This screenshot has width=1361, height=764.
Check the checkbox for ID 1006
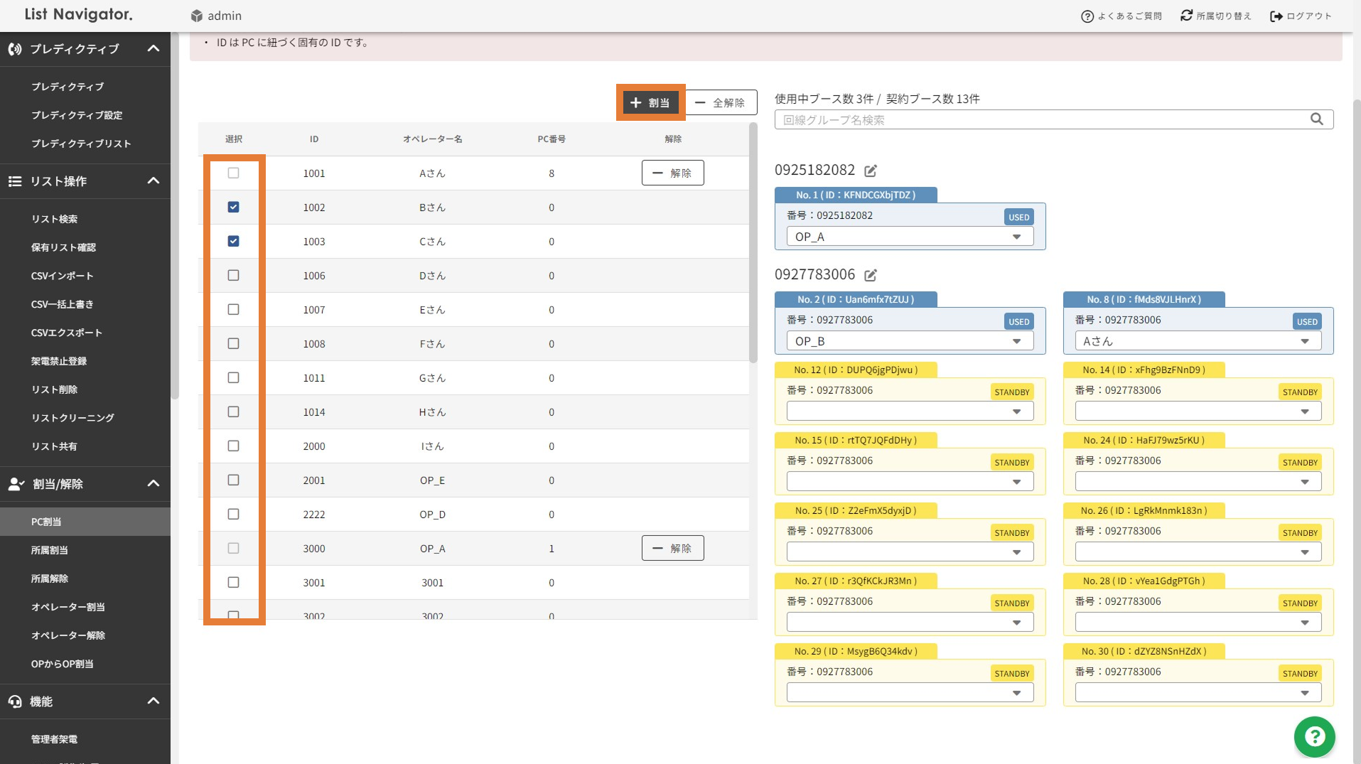[x=233, y=275]
